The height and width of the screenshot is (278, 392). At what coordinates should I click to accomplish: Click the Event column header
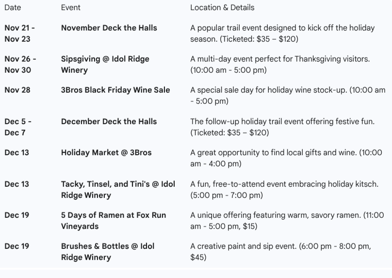71,7
